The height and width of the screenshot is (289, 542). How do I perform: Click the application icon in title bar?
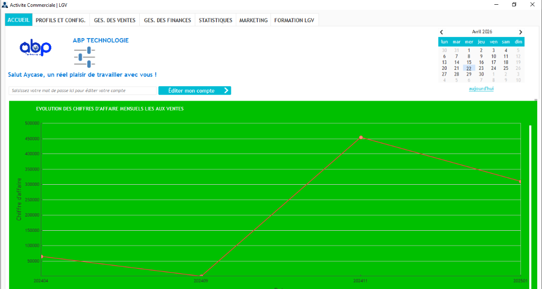pyautogui.click(x=5, y=5)
